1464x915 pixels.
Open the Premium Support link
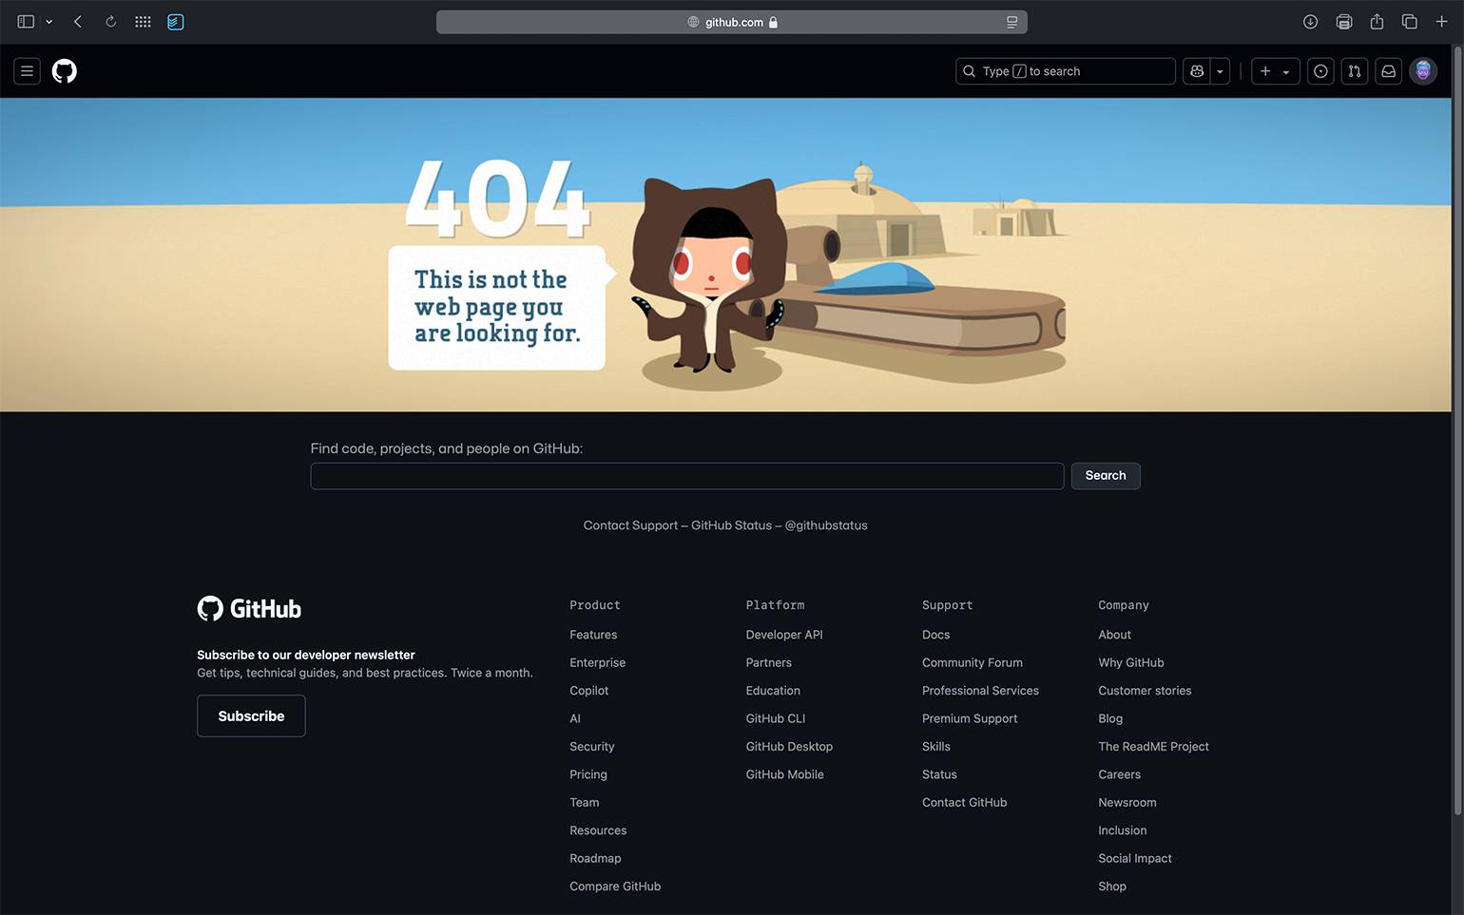click(970, 719)
